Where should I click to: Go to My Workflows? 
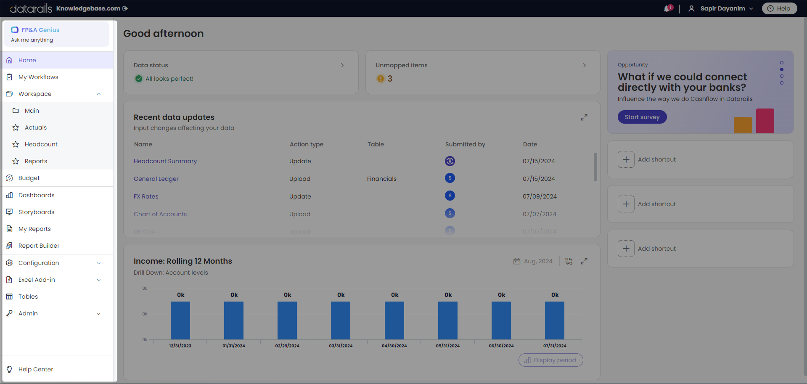pos(38,77)
